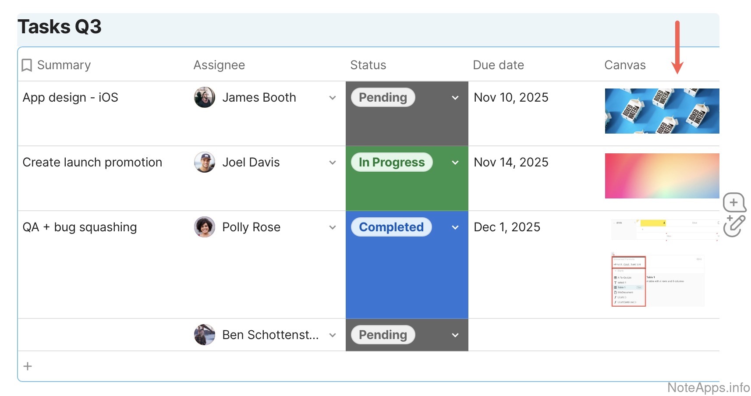Image resolution: width=751 pixels, height=396 pixels.
Task: Open the Boxed Water canvas image
Action: pos(662,111)
